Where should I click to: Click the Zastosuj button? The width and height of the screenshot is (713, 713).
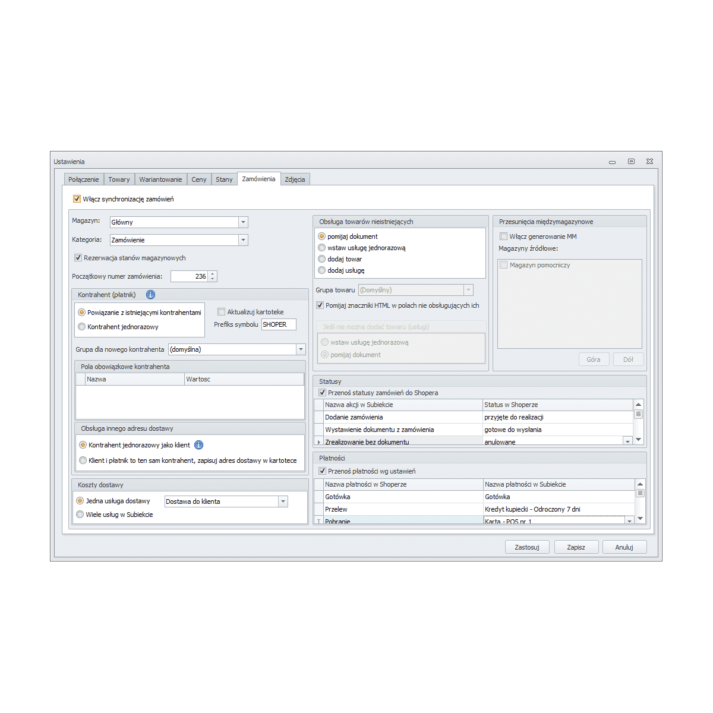pos(526,547)
